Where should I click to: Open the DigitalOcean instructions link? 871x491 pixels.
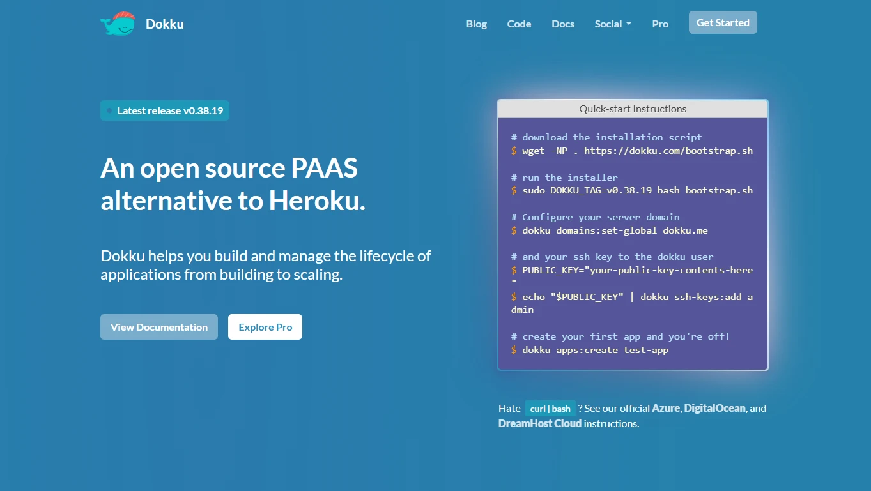coord(715,408)
